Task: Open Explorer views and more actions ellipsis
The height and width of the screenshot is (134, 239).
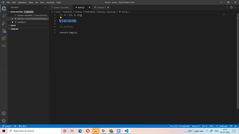Action: pos(45,7)
